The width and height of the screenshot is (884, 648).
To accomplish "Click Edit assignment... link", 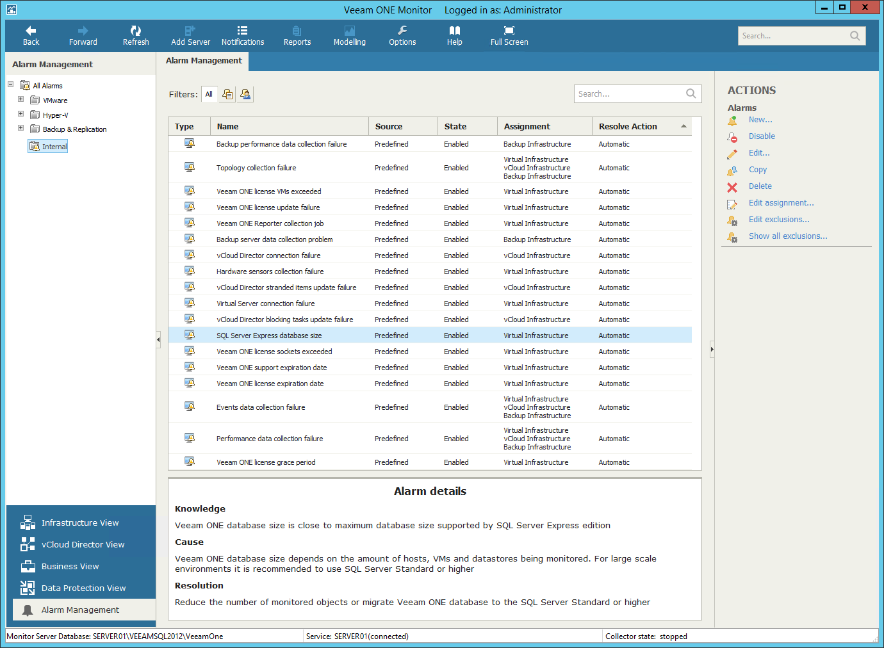I will (x=782, y=203).
